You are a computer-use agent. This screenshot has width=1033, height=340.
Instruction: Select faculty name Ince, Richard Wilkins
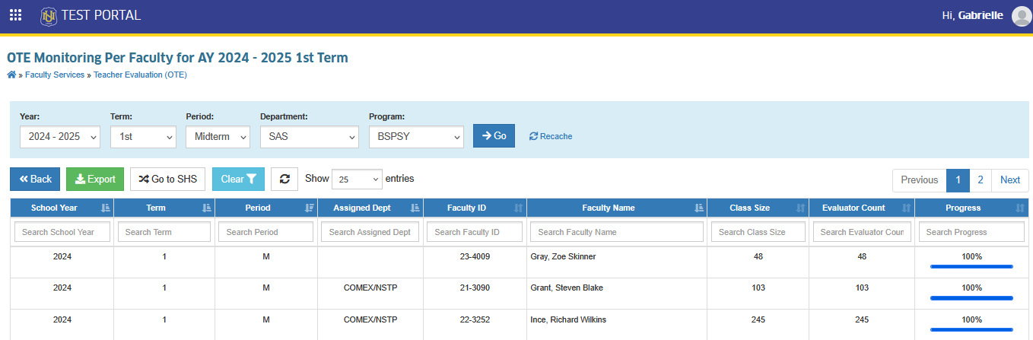point(568,319)
